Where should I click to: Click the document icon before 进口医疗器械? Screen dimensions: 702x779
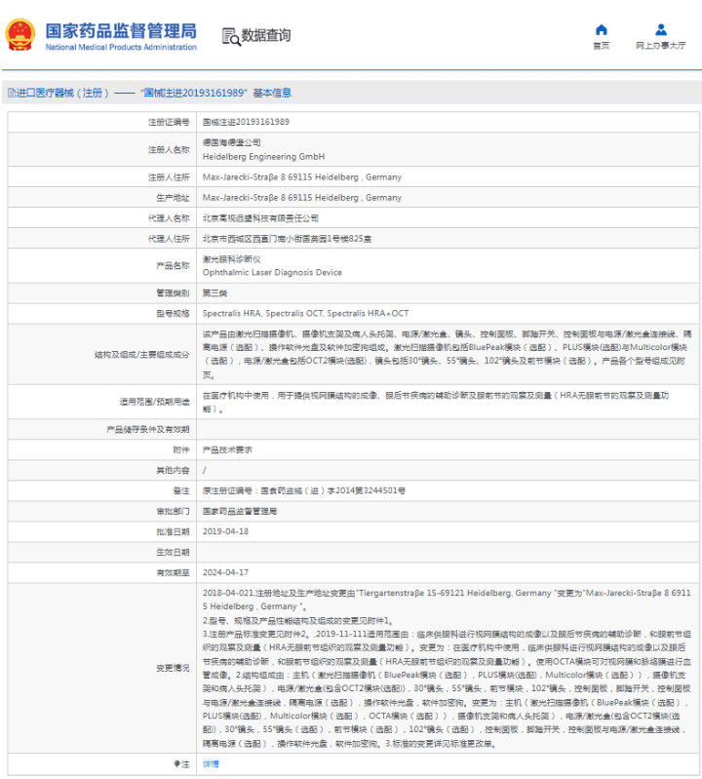(x=11, y=93)
